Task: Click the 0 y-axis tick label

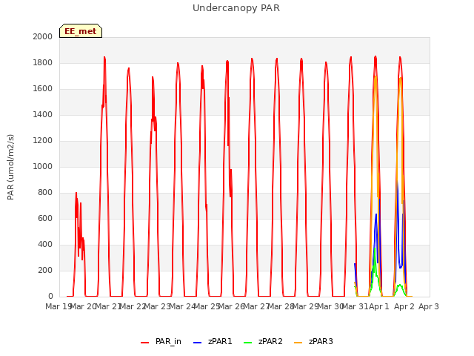Action: [x=50, y=297]
